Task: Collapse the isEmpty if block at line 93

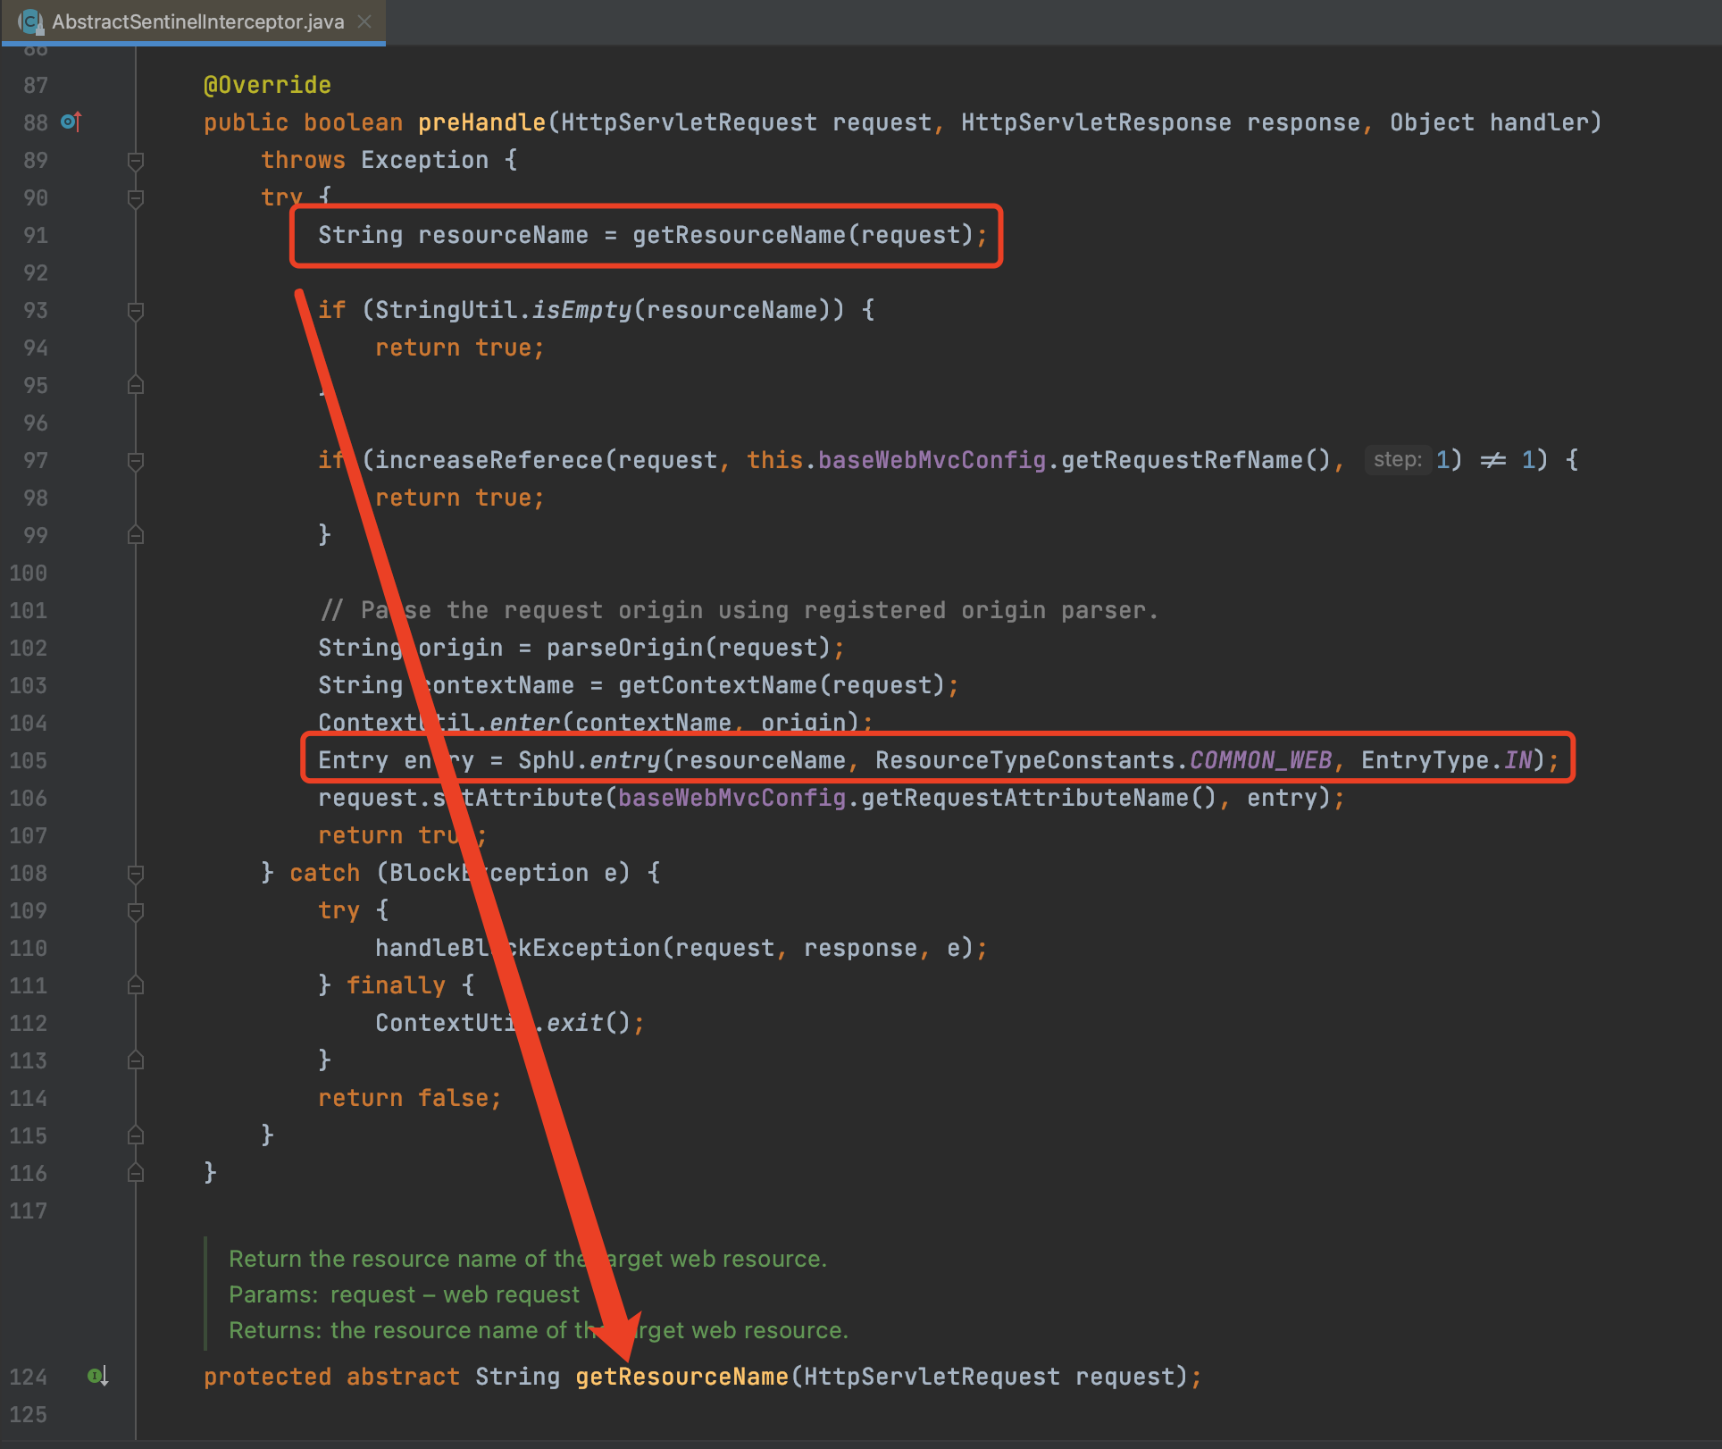Action: [136, 310]
